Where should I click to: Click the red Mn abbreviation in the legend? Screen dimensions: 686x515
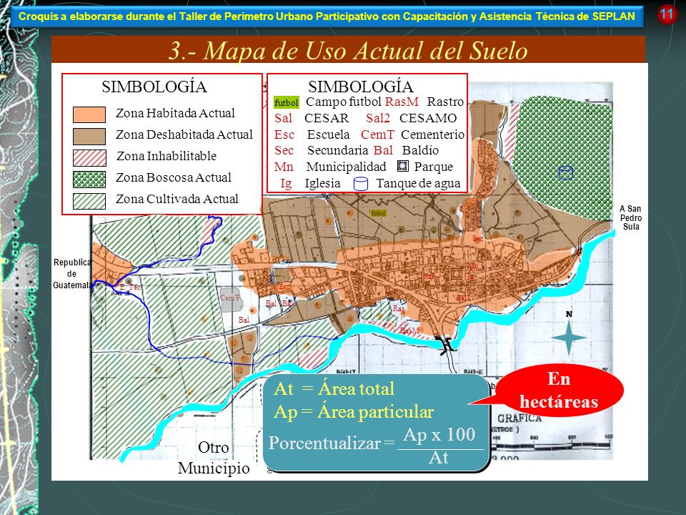[284, 167]
